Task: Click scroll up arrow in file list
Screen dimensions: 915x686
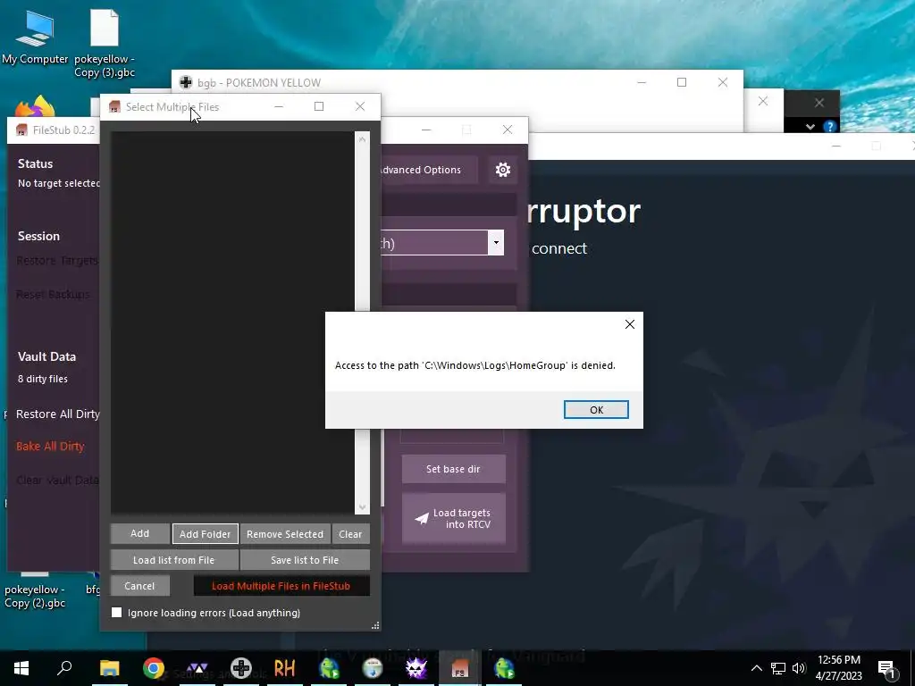Action: click(363, 138)
